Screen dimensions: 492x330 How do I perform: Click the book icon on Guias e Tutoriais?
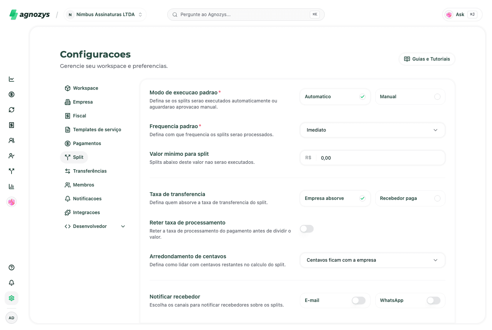point(407,59)
